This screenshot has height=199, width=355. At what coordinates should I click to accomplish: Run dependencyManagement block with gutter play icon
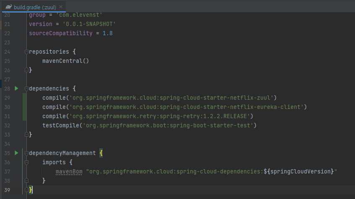[x=16, y=153]
